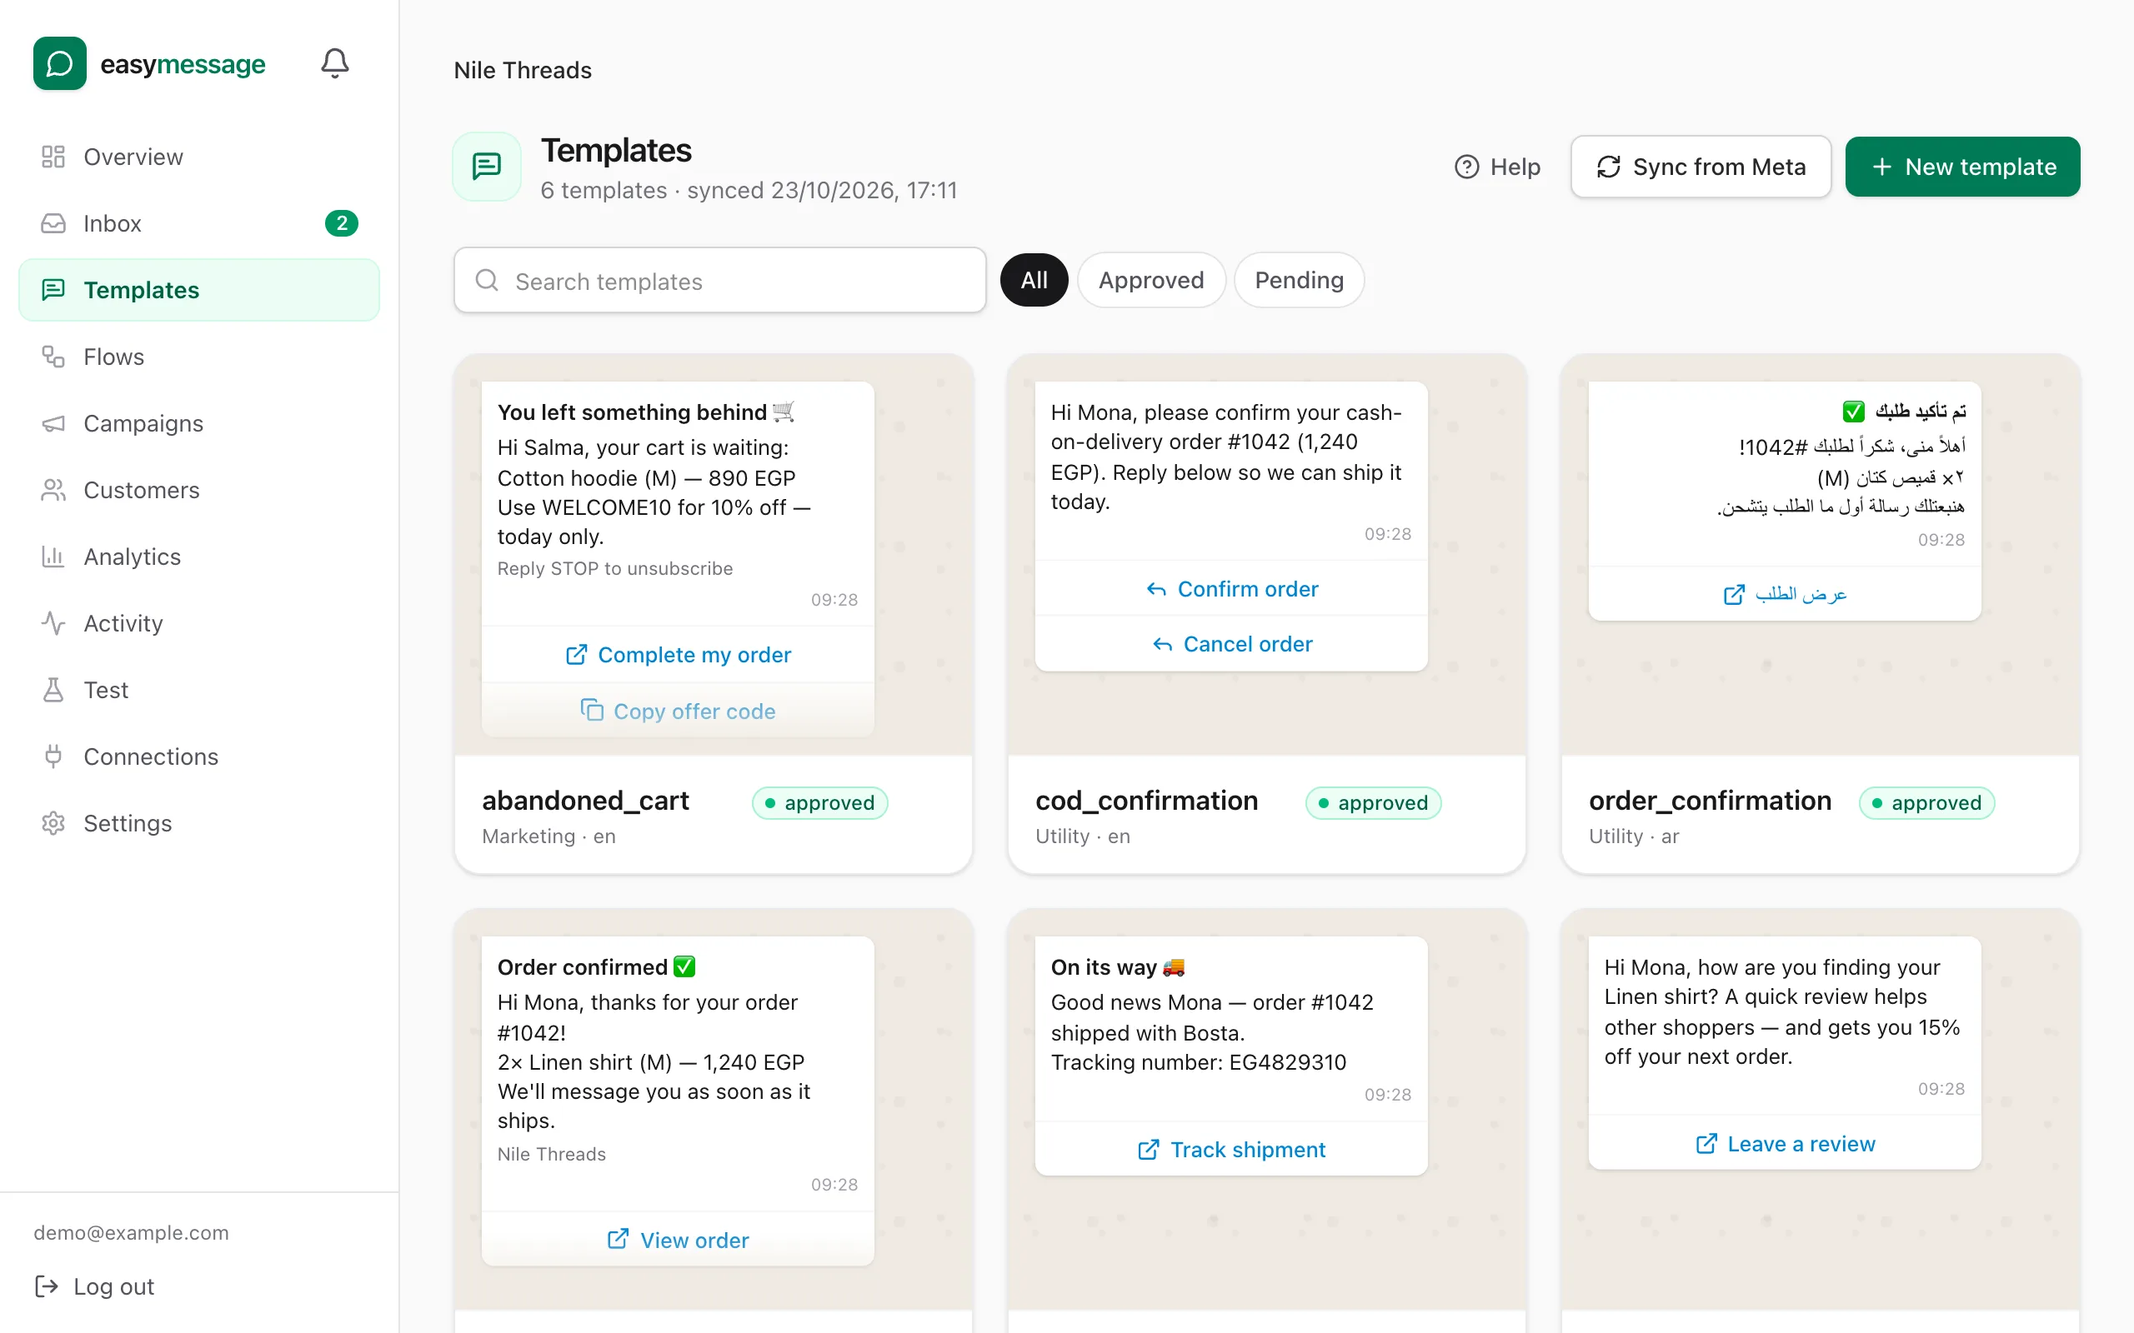Click approved badge on order_confirmation
This screenshot has width=2134, height=1333.
[x=1926, y=802]
